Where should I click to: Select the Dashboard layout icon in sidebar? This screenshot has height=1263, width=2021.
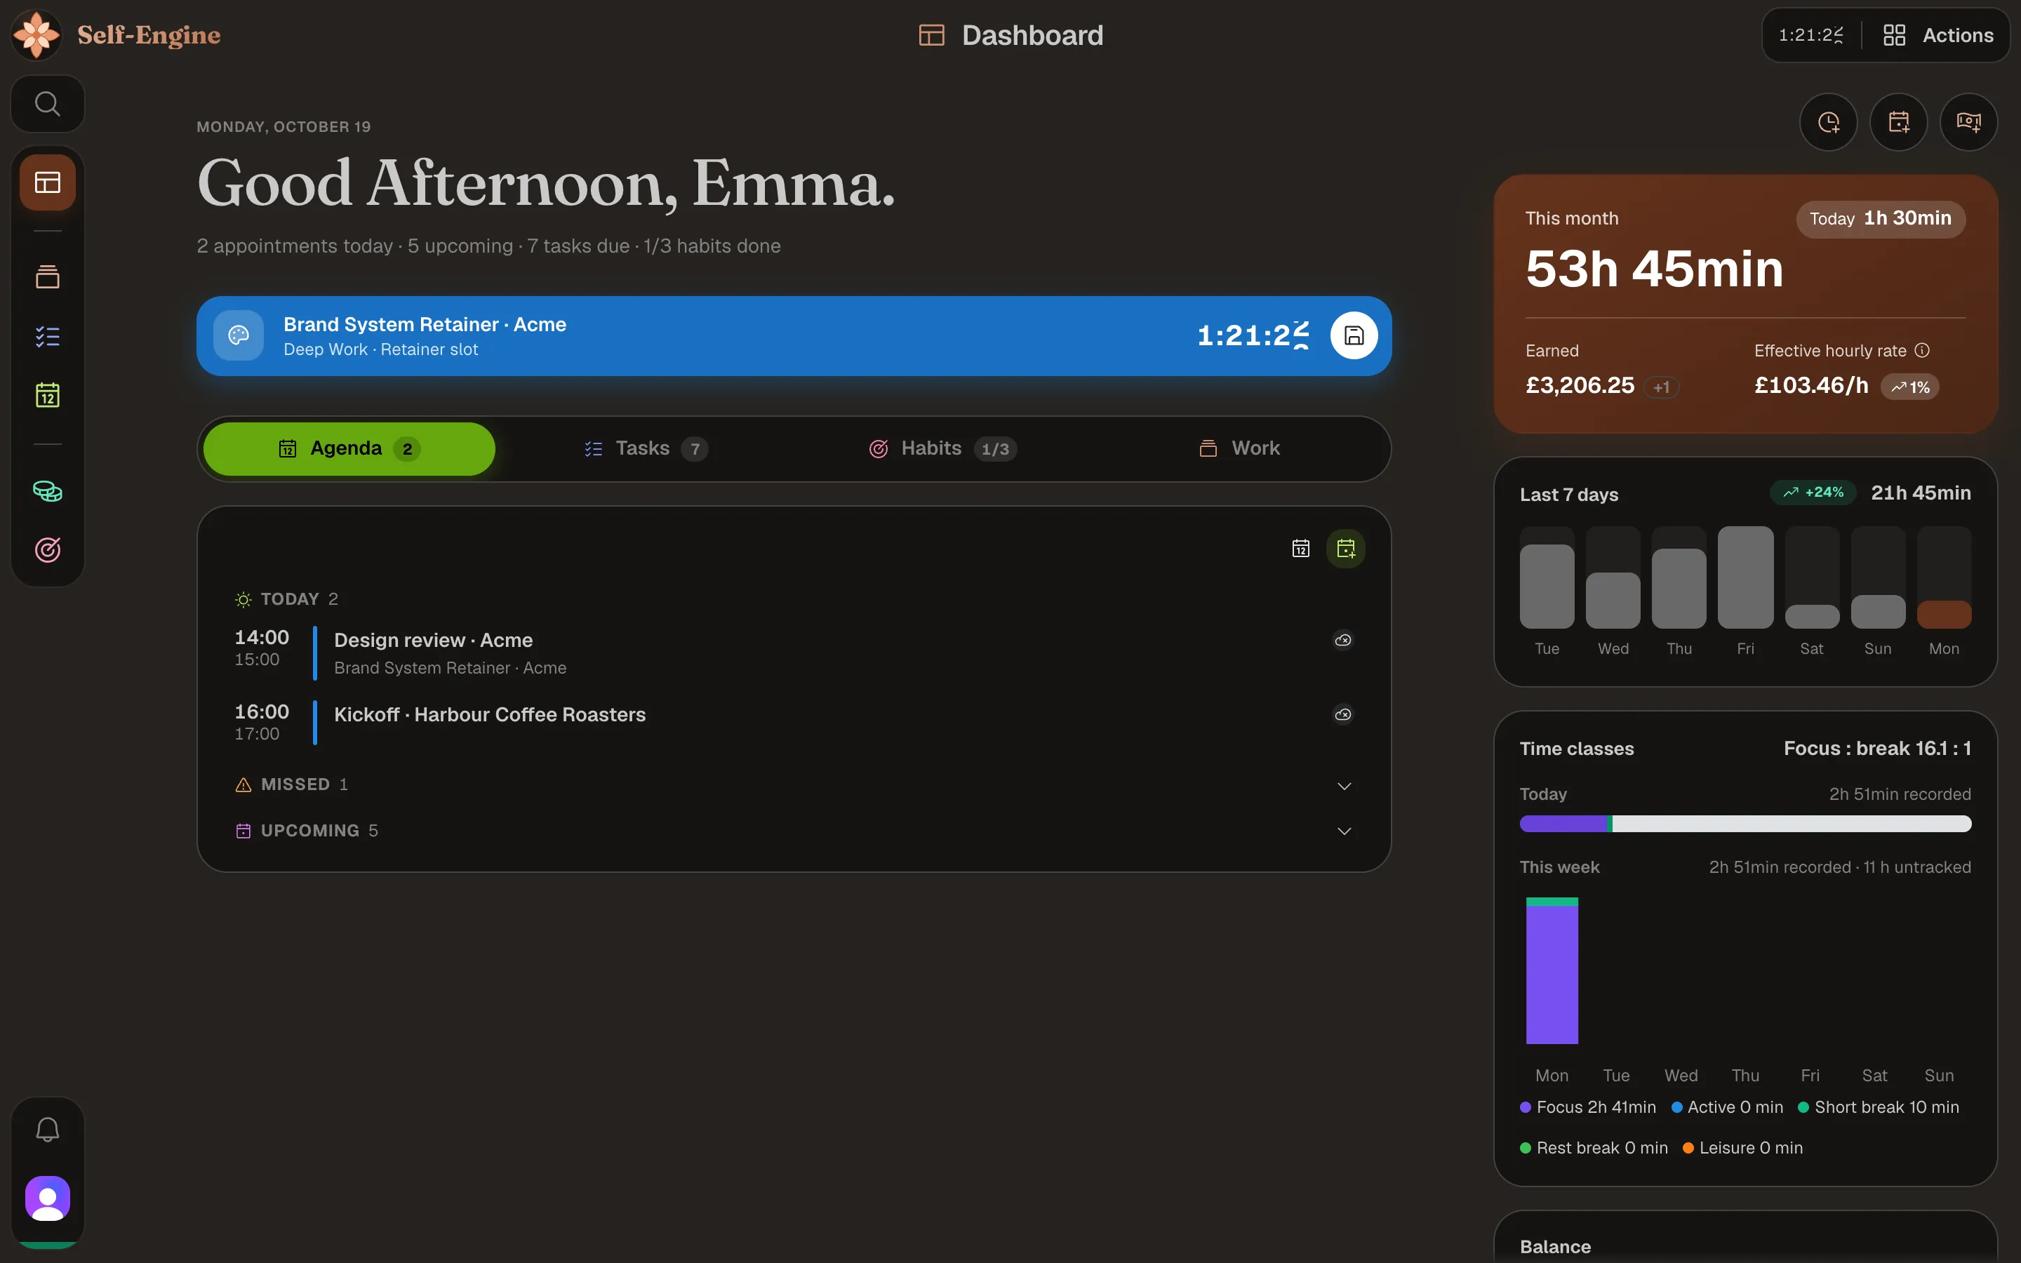click(x=48, y=182)
